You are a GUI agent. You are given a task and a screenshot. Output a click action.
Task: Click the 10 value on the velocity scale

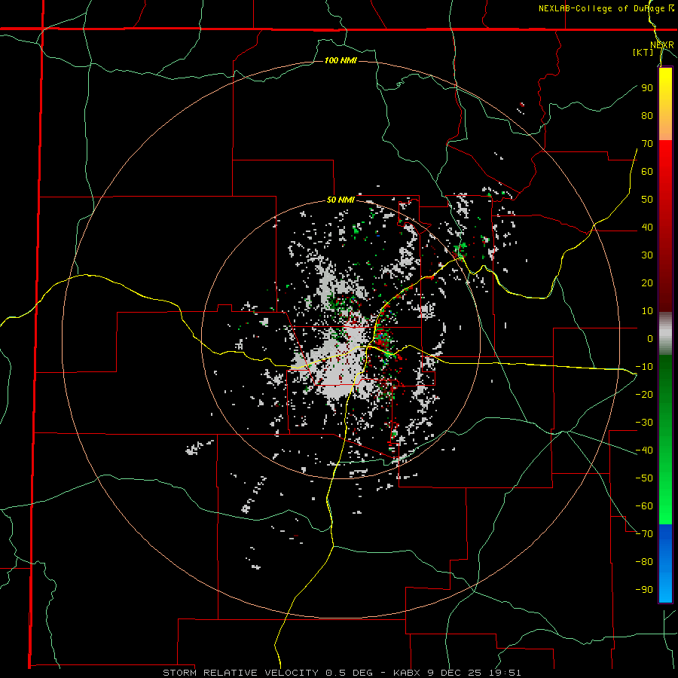647,311
